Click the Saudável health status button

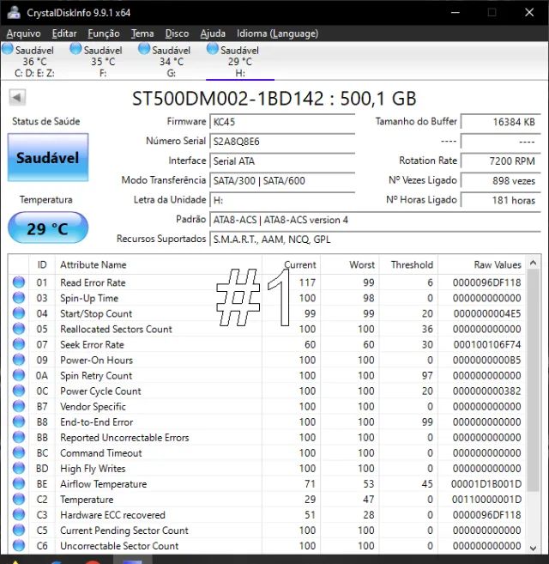48,158
